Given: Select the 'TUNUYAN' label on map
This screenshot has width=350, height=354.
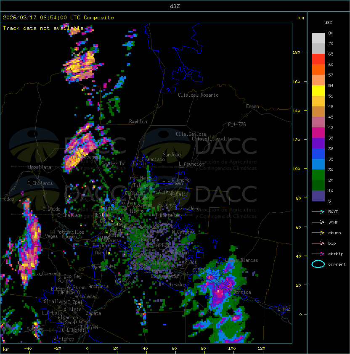Looking at the screenshot, I should click(x=89, y=328).
